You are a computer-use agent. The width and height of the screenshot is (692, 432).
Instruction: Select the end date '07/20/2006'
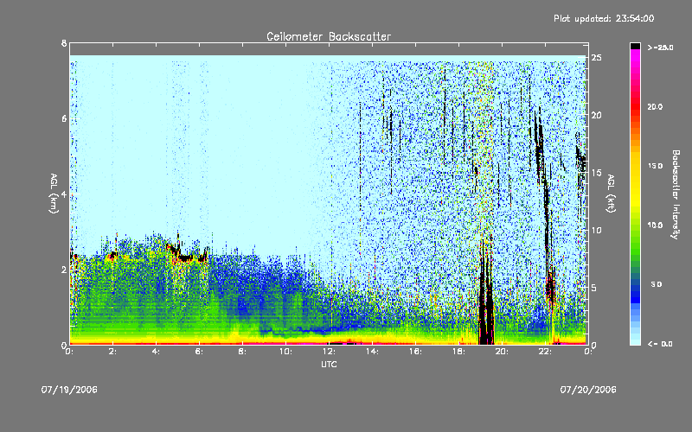coord(588,390)
